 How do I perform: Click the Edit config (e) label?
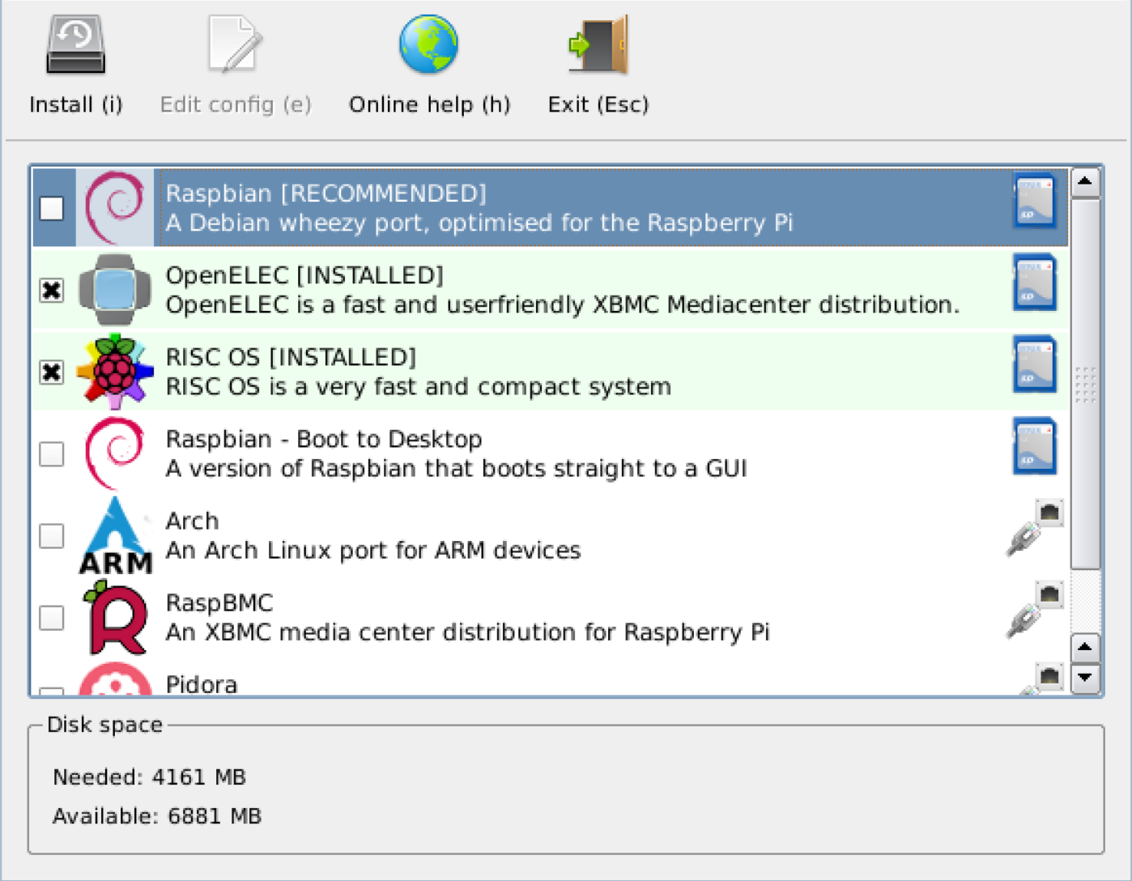point(236,104)
